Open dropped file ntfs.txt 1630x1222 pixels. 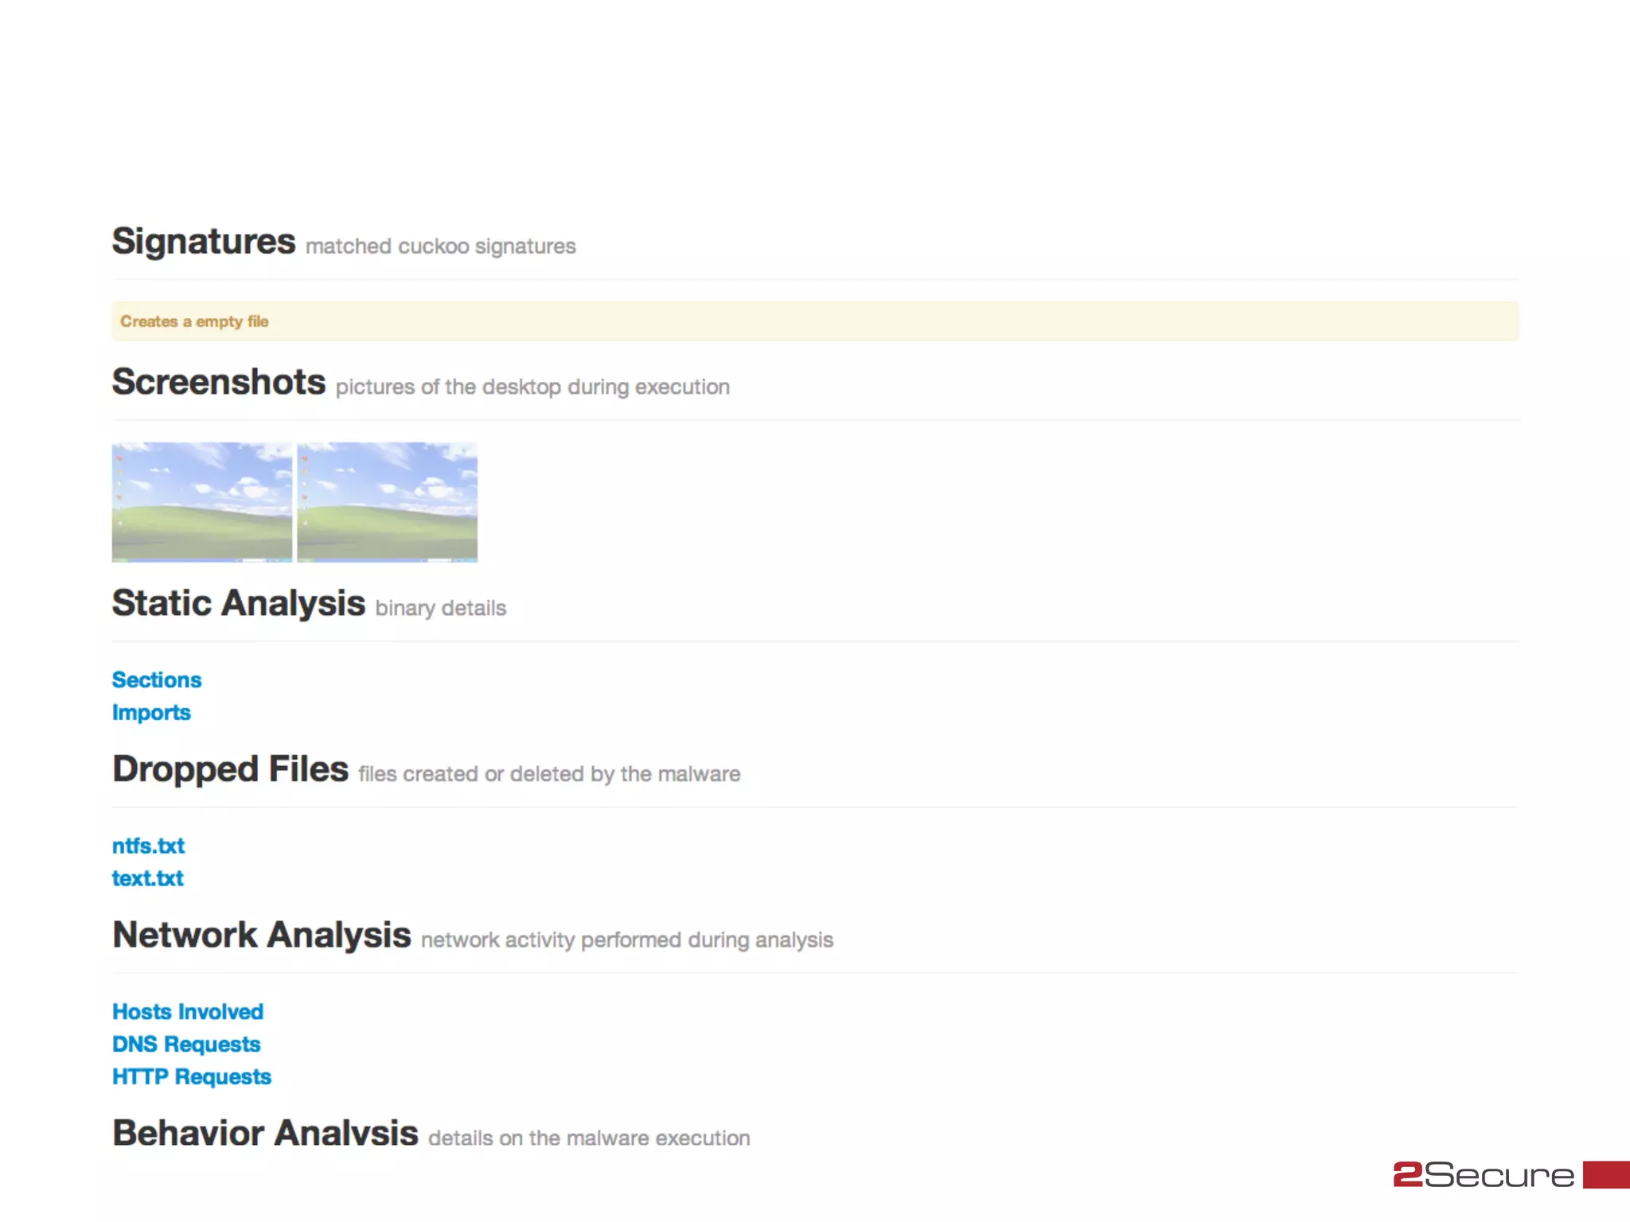click(148, 846)
